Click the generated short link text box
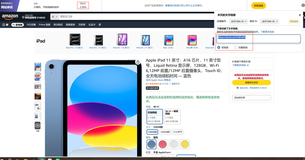The width and height of the screenshot is (305, 160). point(259,39)
